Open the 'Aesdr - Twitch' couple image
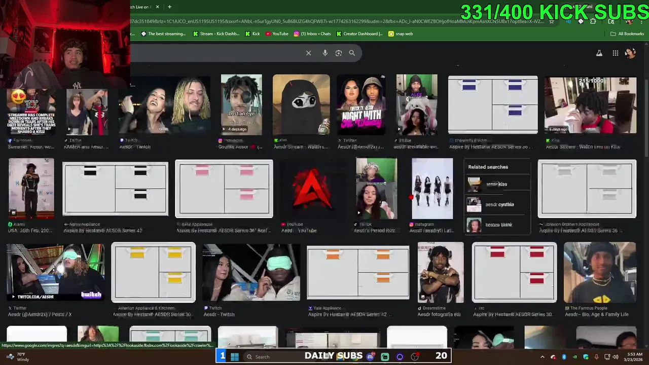649x365 pixels. coord(164,105)
